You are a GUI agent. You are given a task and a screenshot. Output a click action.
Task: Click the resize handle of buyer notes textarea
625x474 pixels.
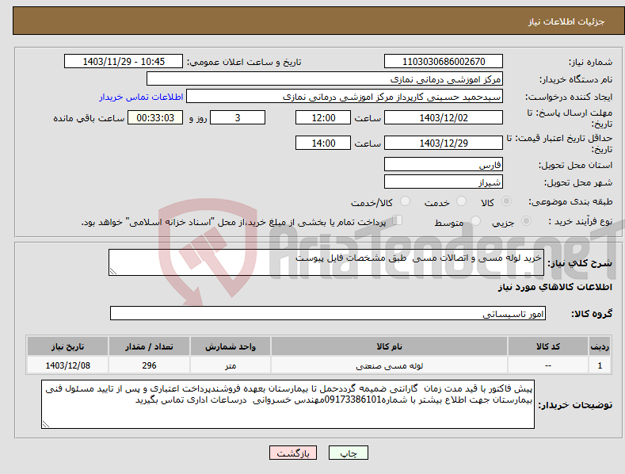pos(46,425)
